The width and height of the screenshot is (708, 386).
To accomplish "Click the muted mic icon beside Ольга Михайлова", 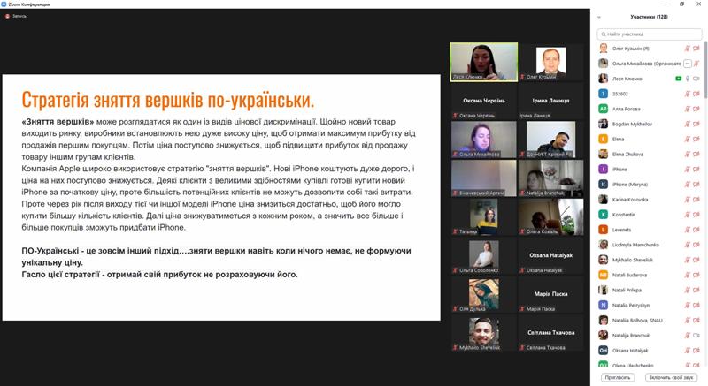I will coord(696,64).
